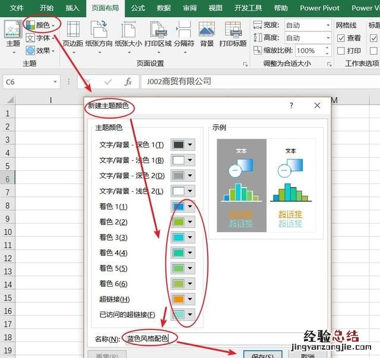Open the Print Titles (打印标题) tool

pos(233,33)
